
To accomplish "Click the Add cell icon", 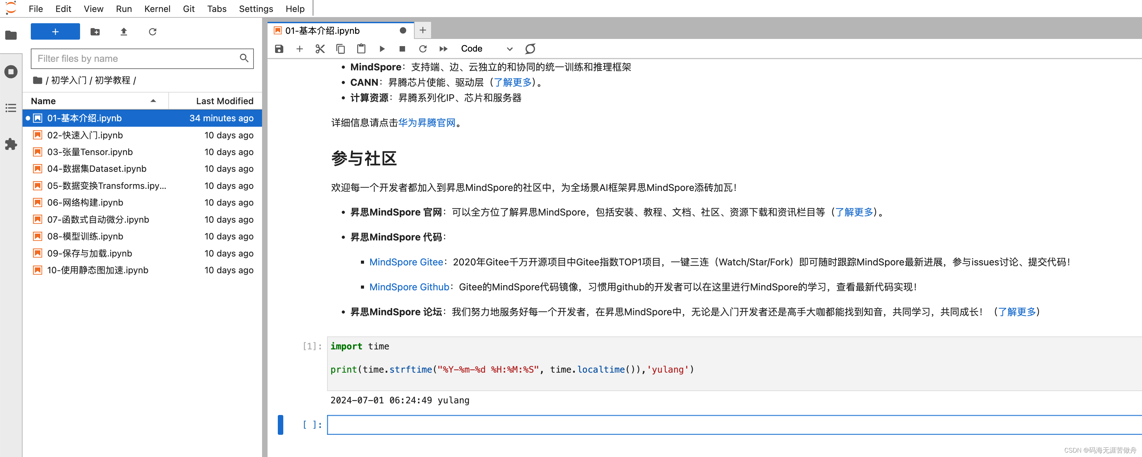I will (x=300, y=48).
